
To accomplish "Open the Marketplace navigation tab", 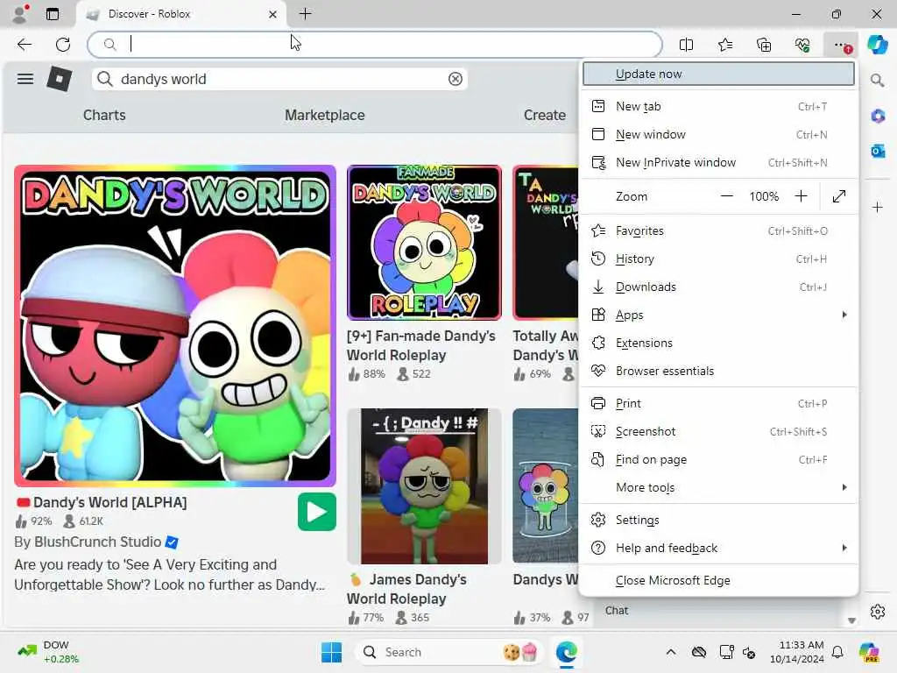I will pos(324,115).
